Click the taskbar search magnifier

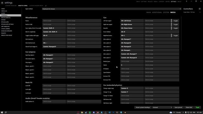(x=6, y=112)
